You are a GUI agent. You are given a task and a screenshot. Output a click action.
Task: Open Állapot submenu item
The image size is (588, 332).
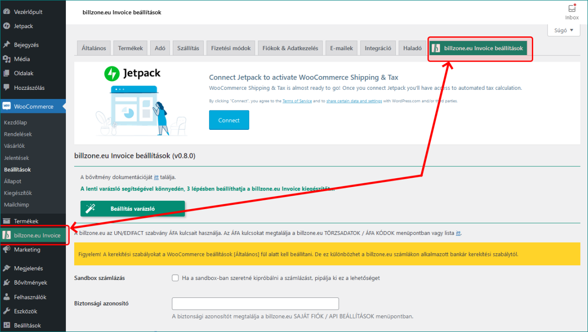(12, 181)
